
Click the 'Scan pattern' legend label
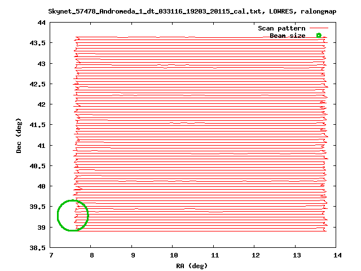(x=281, y=28)
